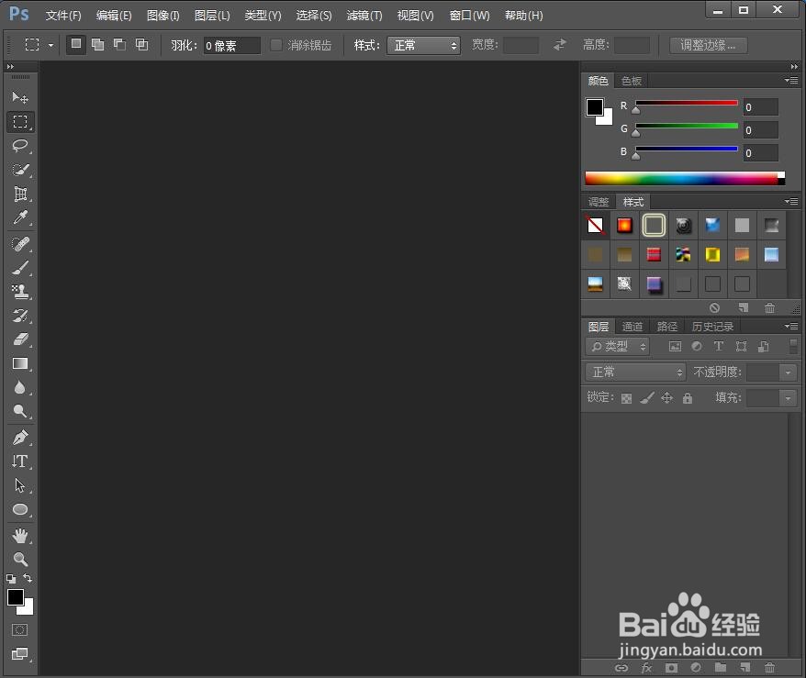Toggle lock position
The height and width of the screenshot is (678, 806).
pos(666,397)
